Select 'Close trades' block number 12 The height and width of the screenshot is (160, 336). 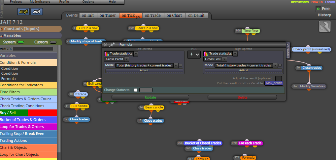(x=79, y=119)
